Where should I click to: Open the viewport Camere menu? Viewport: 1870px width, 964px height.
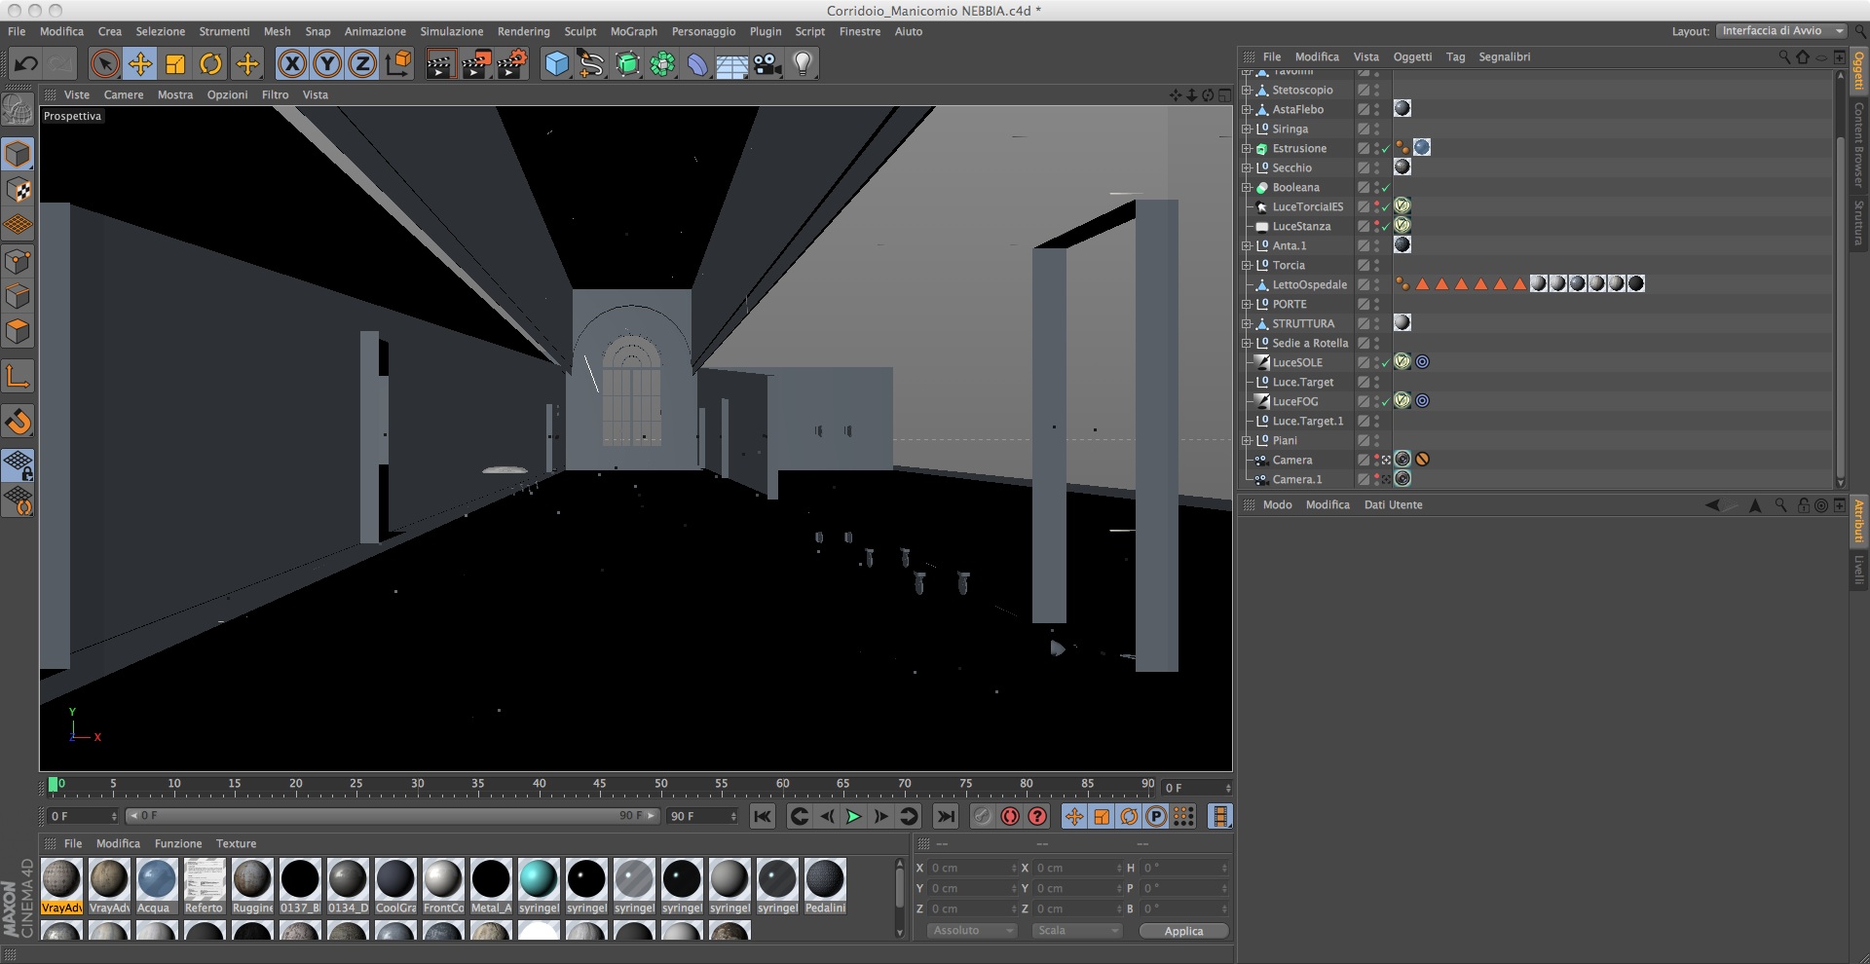[x=124, y=94]
